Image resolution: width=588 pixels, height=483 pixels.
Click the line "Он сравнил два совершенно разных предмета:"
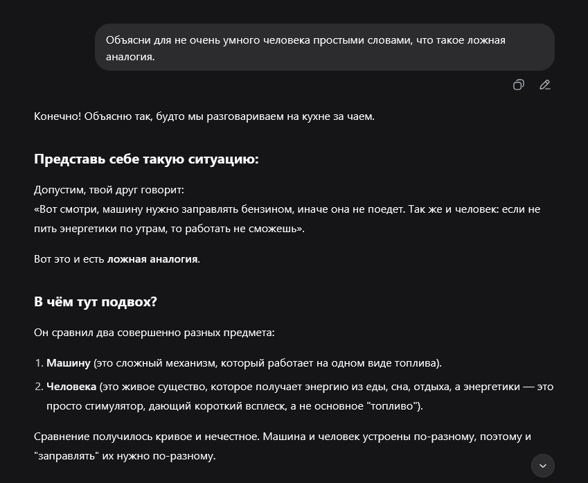(154, 333)
